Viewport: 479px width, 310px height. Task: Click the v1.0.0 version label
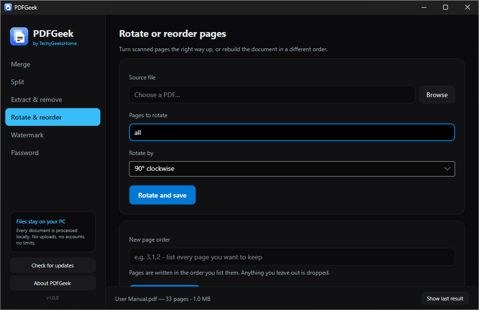[52, 298]
